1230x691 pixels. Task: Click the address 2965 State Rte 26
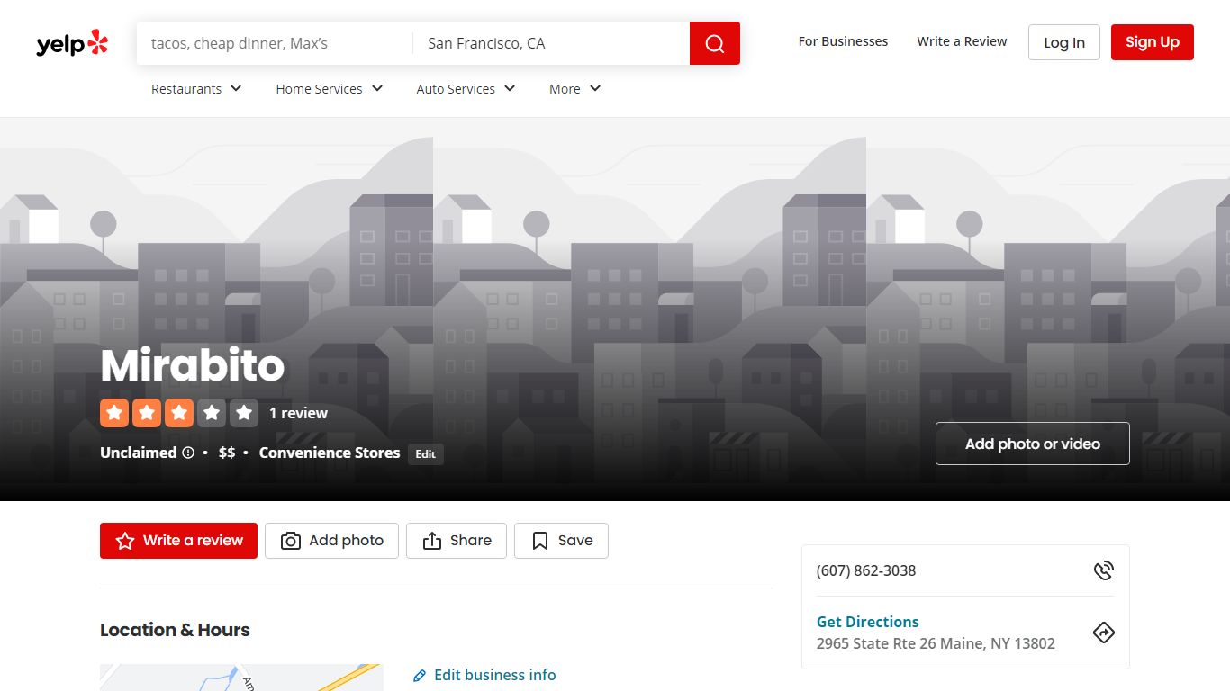(x=936, y=643)
